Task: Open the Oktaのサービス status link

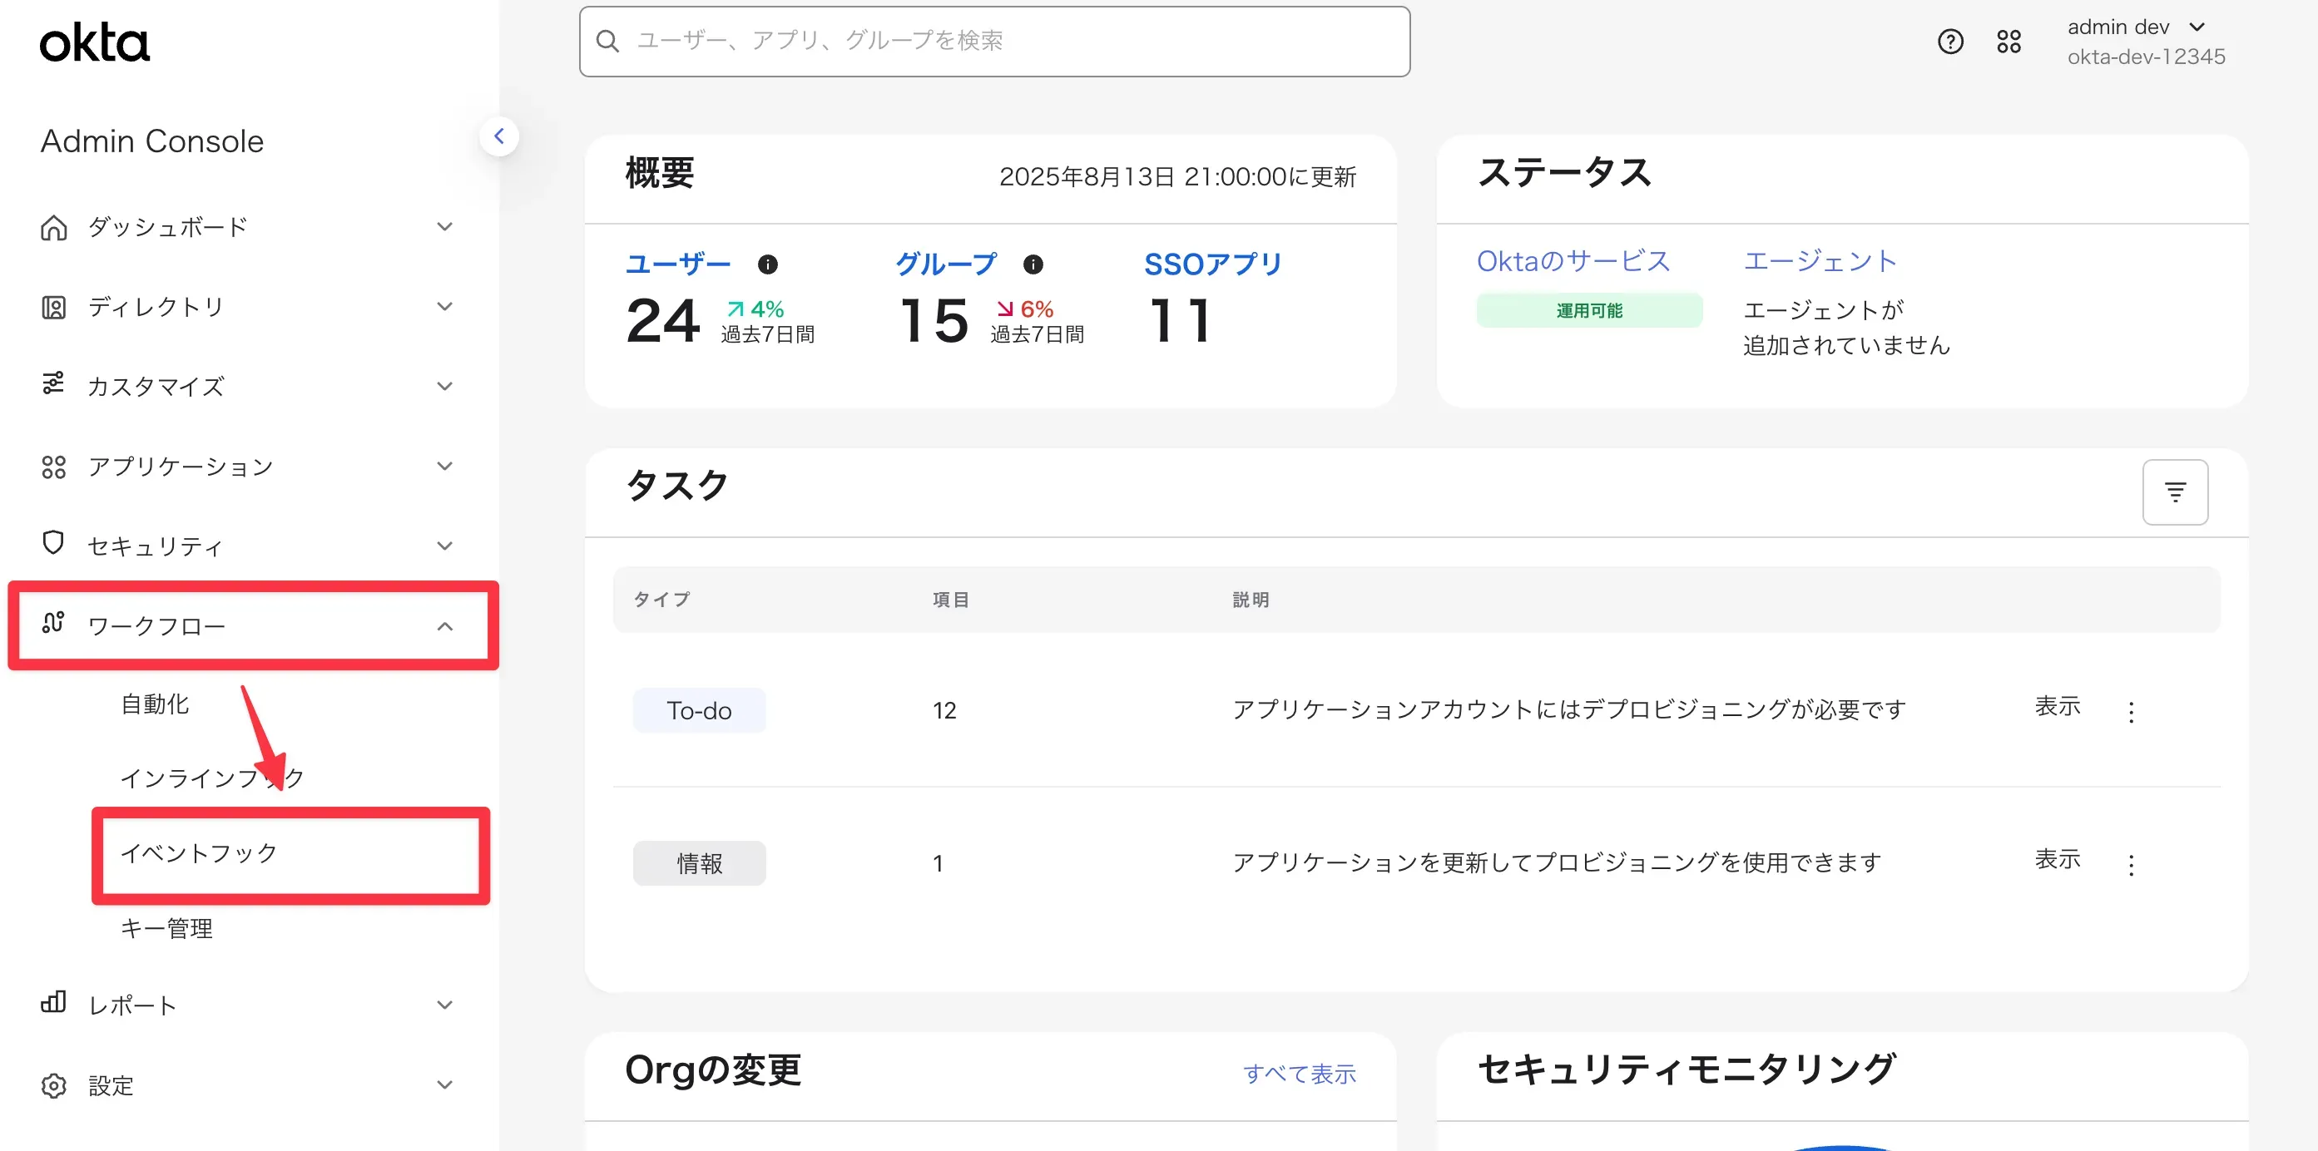Action: tap(1573, 261)
